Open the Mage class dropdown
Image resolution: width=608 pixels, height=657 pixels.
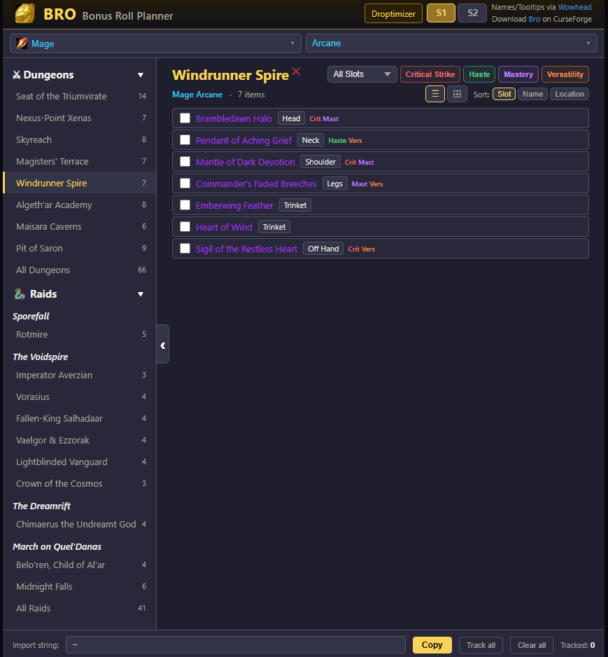pos(155,43)
